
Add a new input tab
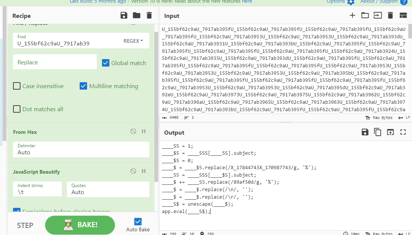[x=352, y=15]
